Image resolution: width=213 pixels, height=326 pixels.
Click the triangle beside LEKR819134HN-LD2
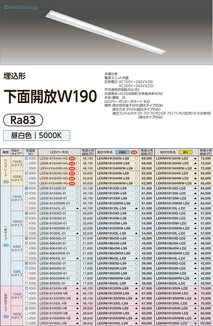(x=195, y=159)
